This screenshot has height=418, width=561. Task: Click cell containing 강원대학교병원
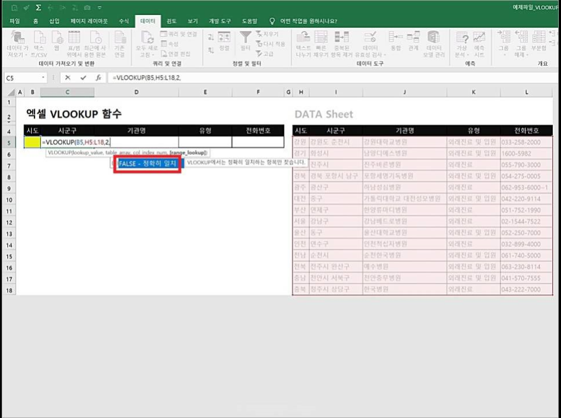[405, 142]
